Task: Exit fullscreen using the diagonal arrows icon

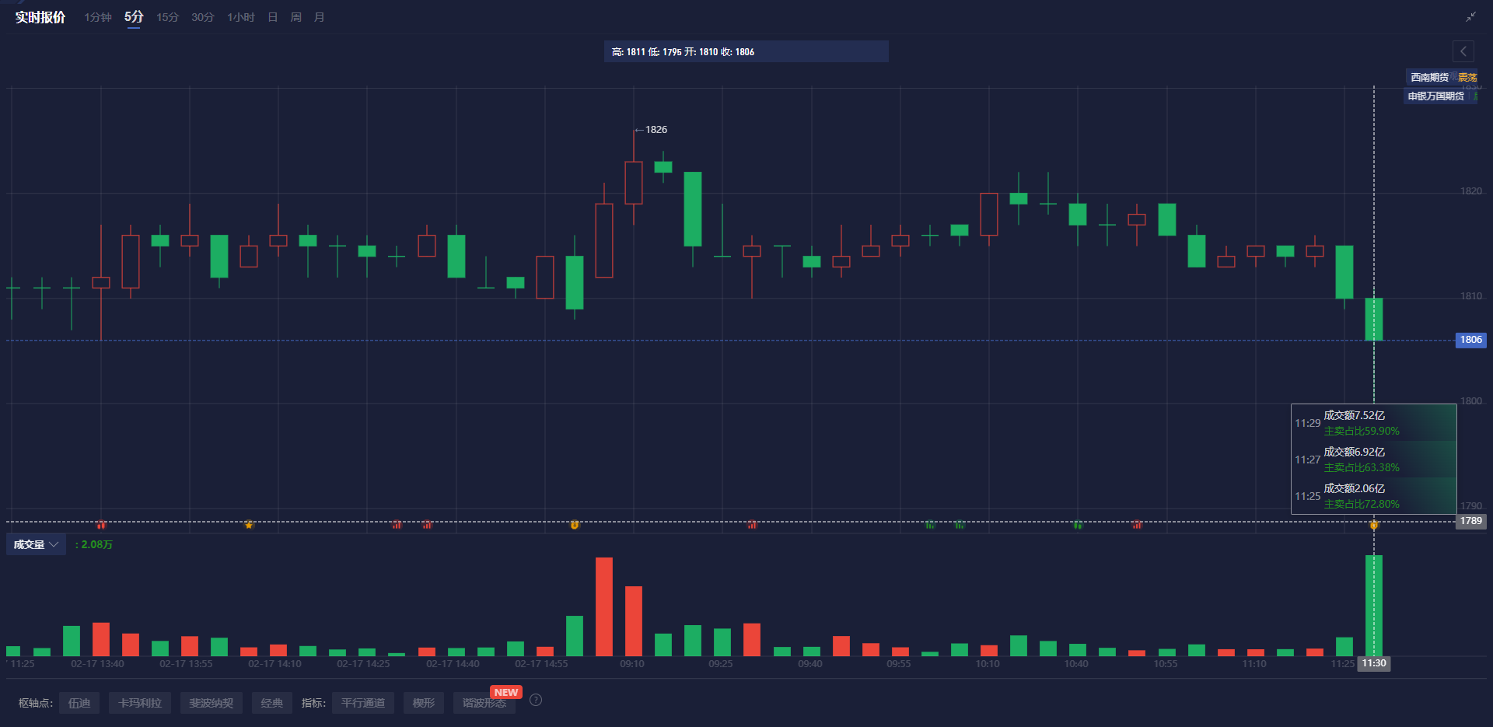Action: pos(1471,16)
